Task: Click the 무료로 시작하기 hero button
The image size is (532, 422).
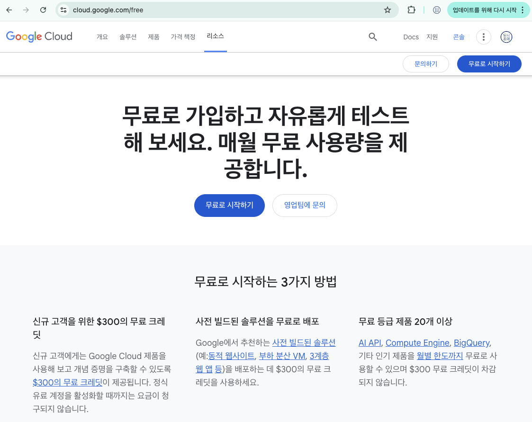Action: [229, 205]
